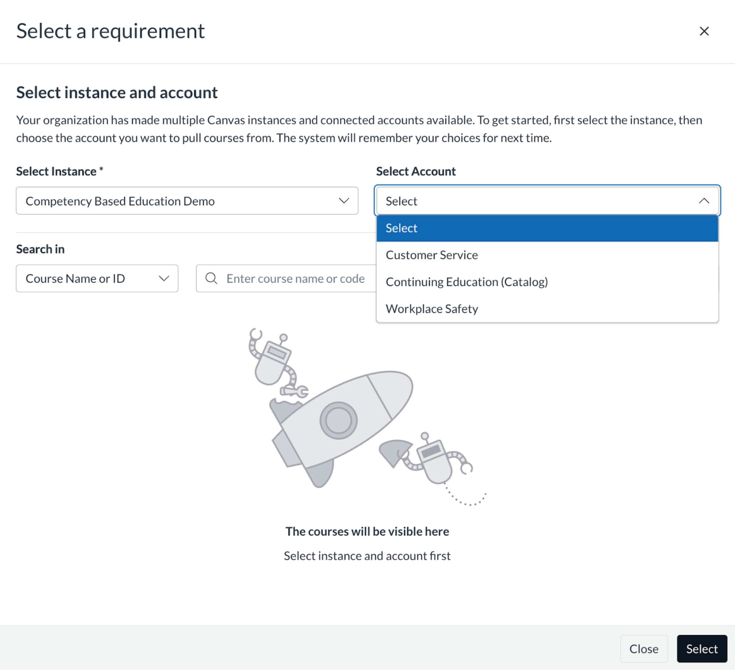Close the dialog with the X icon

(704, 31)
